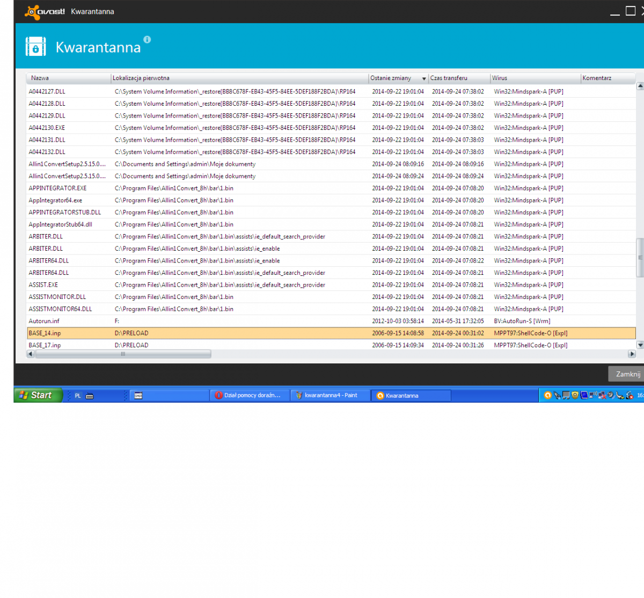Click the disconnected network tray icon with red X

602,396
